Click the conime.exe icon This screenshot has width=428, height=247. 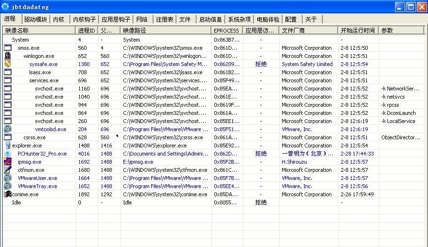tap(8, 194)
